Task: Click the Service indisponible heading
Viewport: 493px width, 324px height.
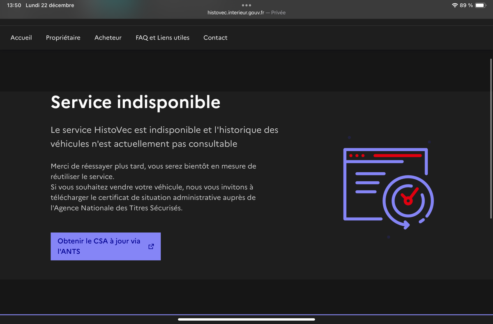Action: [x=136, y=102]
